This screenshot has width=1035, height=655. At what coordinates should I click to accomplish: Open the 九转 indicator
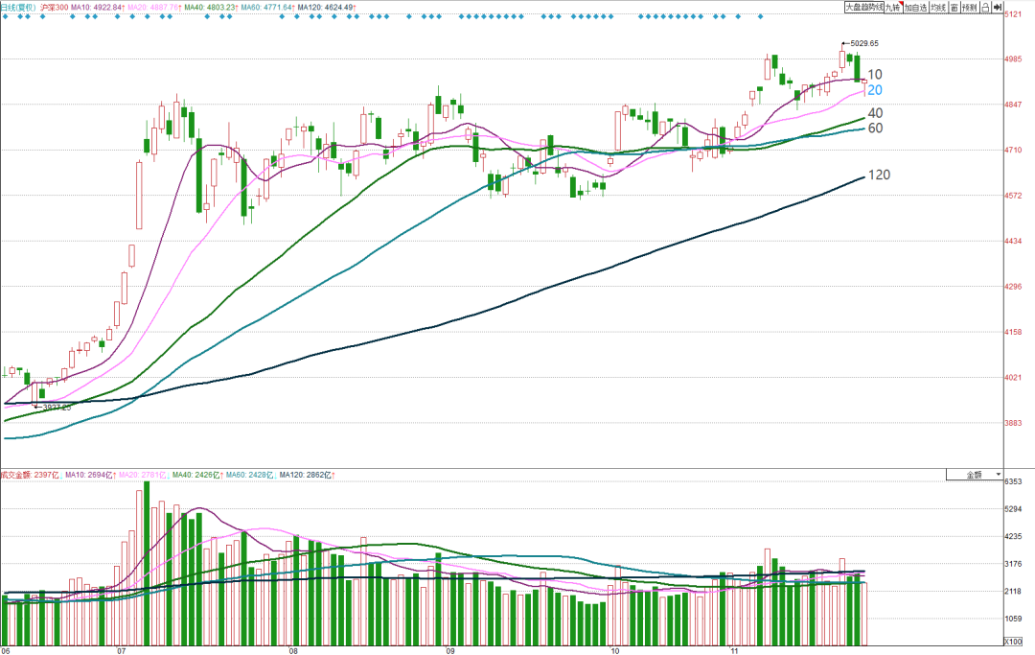pos(893,8)
